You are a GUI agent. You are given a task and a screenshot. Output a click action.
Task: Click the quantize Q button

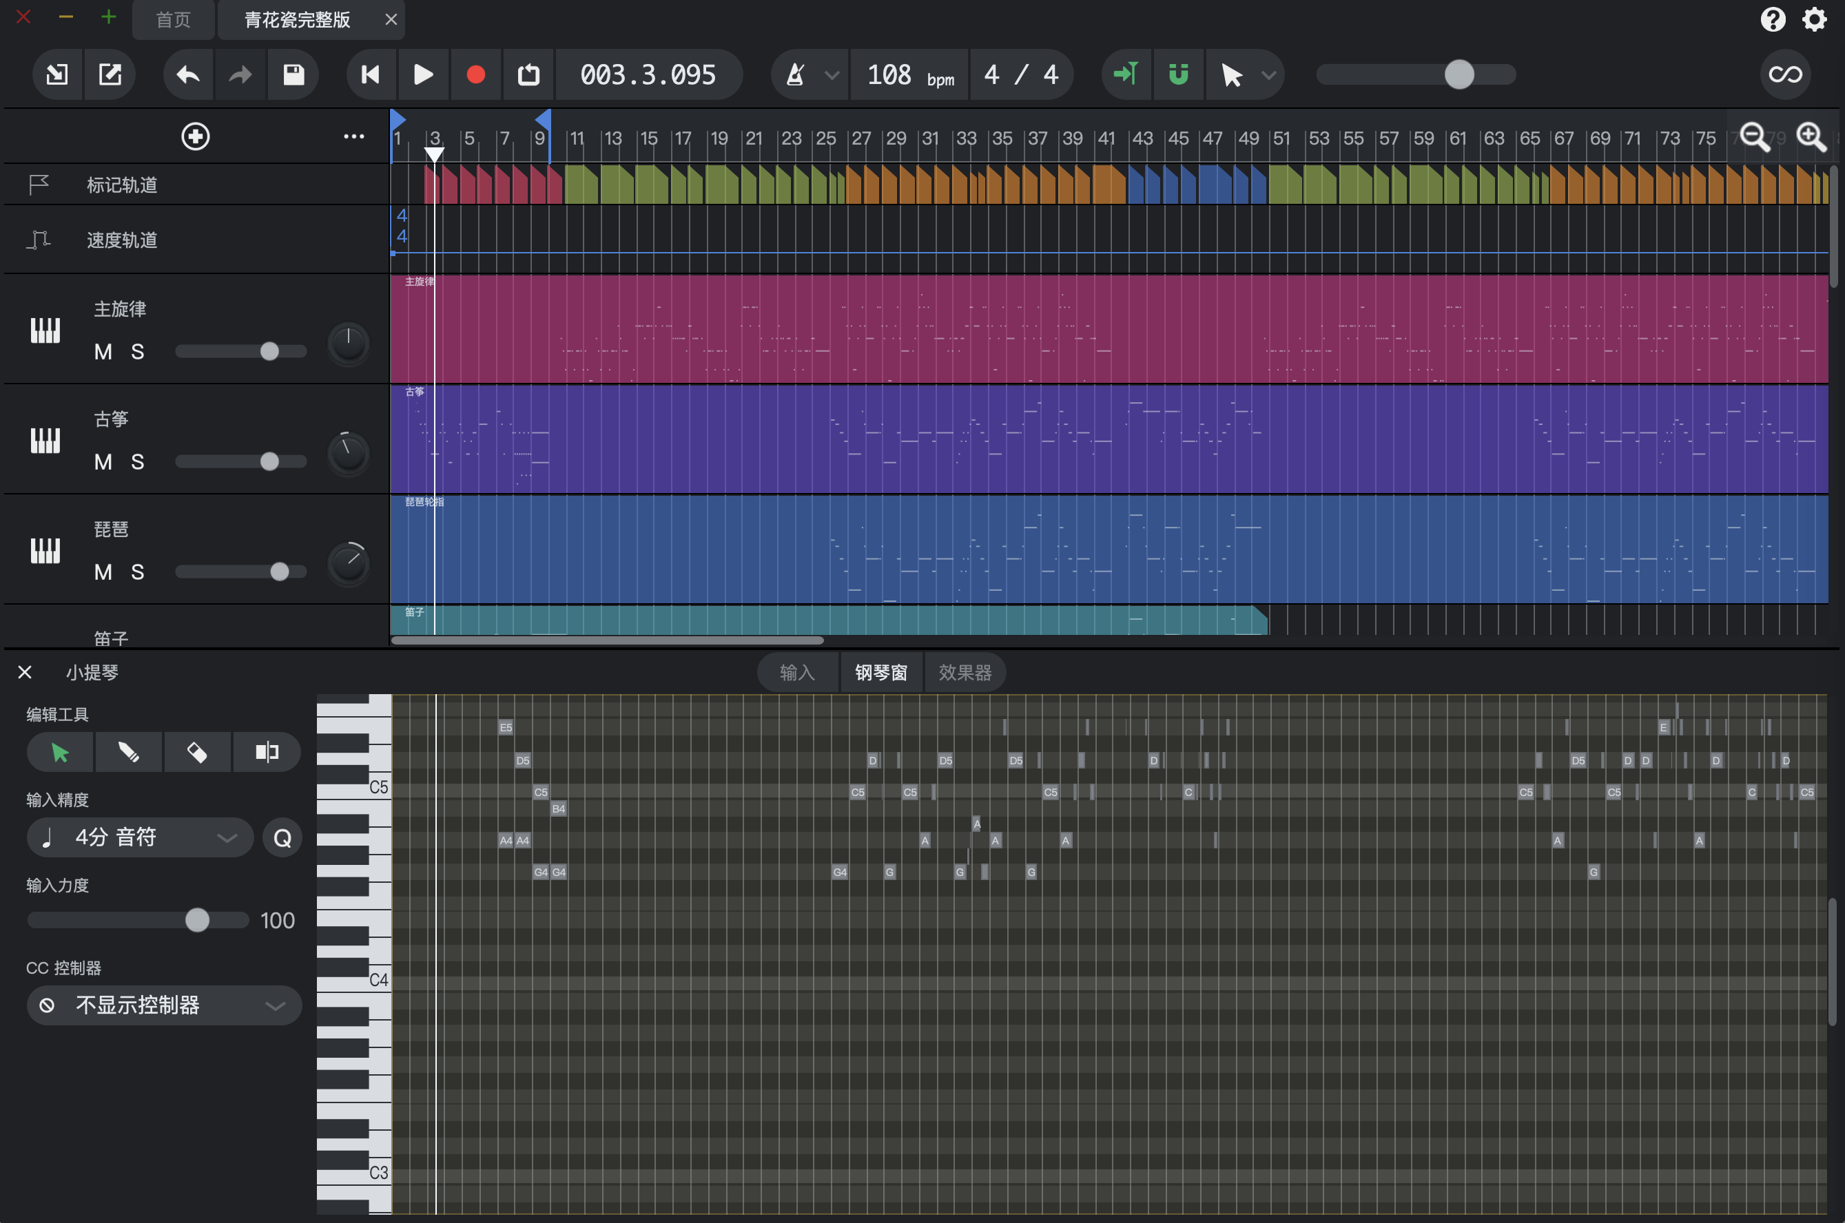click(282, 837)
